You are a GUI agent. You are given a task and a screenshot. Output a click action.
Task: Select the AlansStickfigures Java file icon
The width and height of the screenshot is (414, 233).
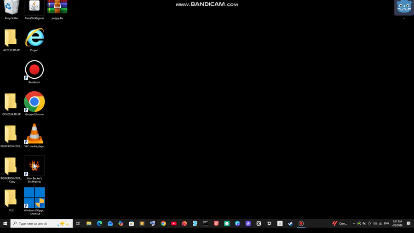pos(34,10)
